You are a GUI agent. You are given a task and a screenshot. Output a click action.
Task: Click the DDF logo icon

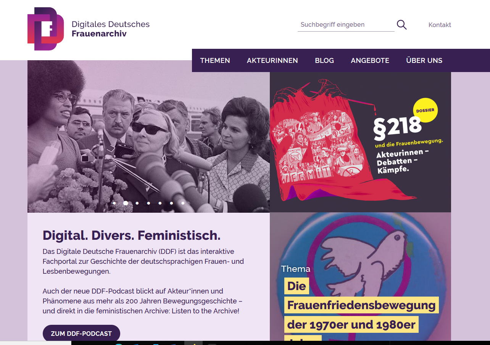46,29
